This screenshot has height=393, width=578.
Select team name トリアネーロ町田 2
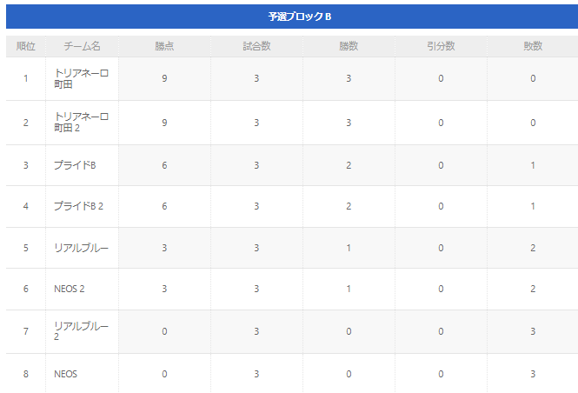81,123
